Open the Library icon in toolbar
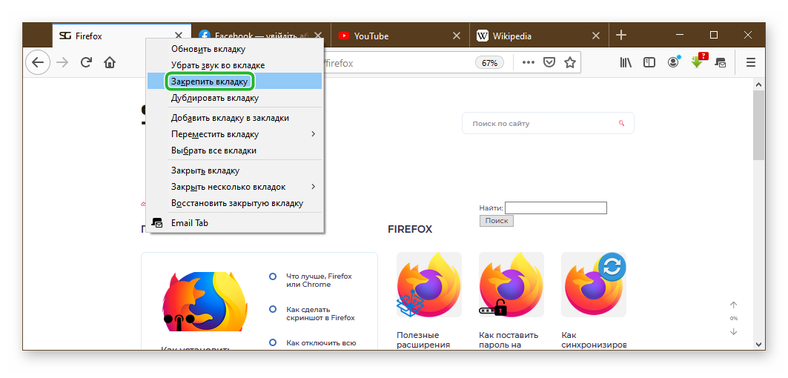 coord(626,63)
